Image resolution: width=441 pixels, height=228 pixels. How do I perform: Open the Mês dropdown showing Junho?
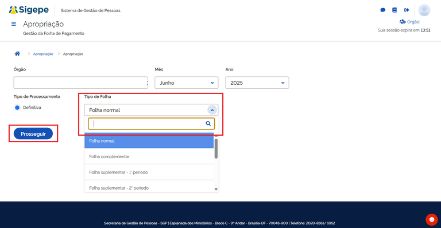coord(187,82)
